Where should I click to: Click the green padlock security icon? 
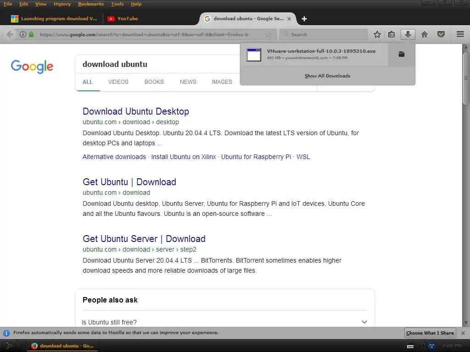(31, 34)
